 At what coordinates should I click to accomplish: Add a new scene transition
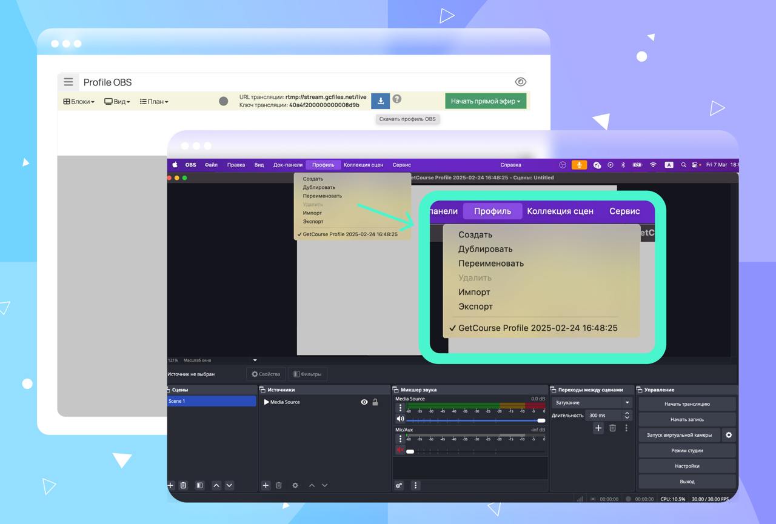(x=598, y=428)
